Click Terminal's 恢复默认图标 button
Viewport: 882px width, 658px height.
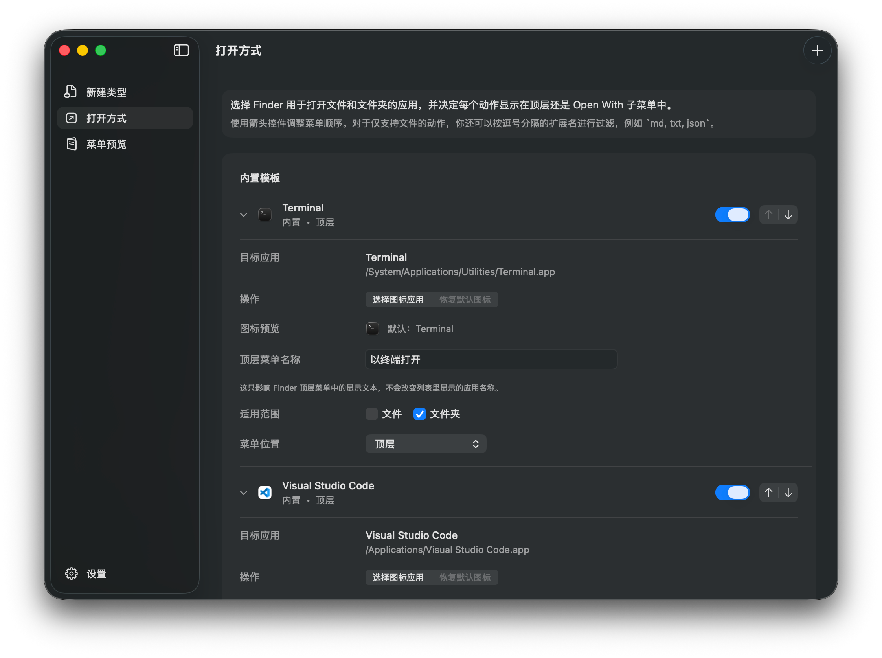(465, 300)
